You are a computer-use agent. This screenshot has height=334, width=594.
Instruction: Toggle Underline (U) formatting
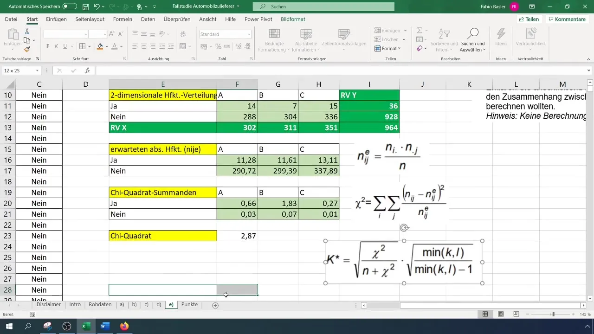coord(65,46)
